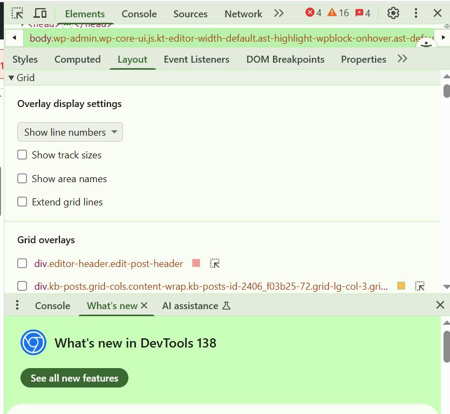Check Show area names

tap(22, 178)
